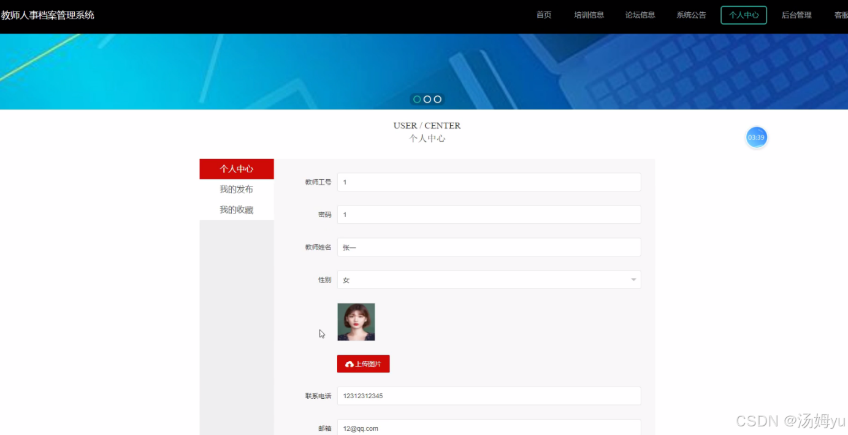Click the uploaded teacher portrait thumbnail
The image size is (848, 435).
356,322
